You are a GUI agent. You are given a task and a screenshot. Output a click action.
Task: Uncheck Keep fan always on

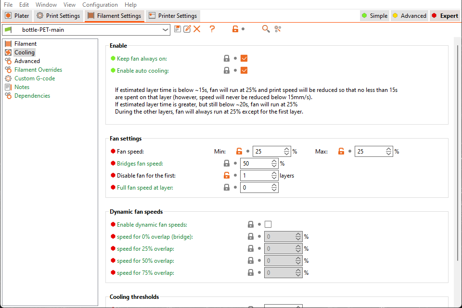pos(244,58)
